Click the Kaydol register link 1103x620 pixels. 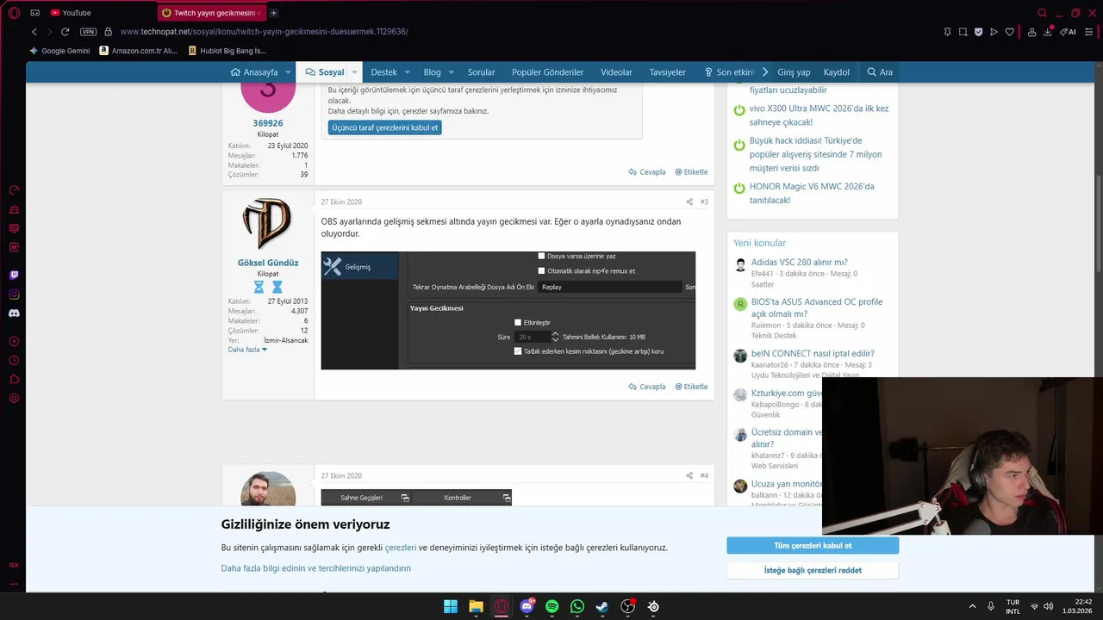tap(836, 72)
